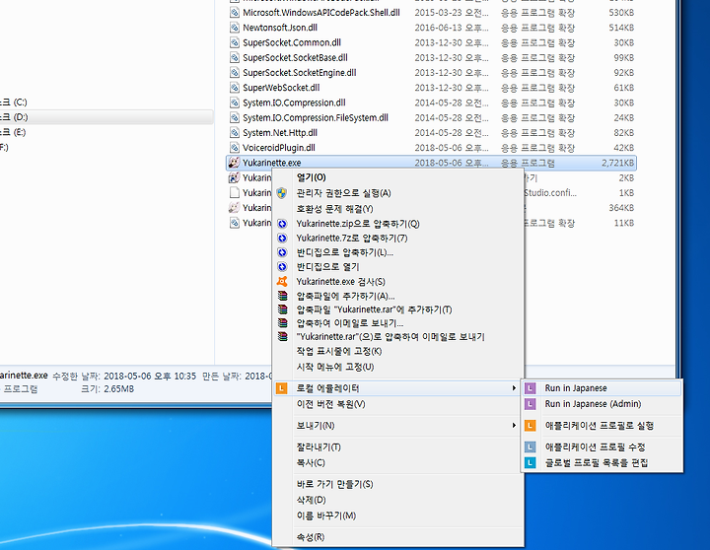This screenshot has width=710, height=550.
Task: Choose Run in Japanese from submenu
Action: (x=602, y=388)
